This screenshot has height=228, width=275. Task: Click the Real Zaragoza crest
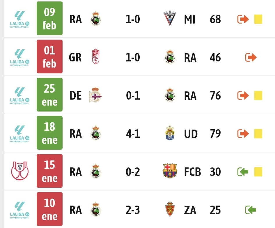(x=170, y=210)
